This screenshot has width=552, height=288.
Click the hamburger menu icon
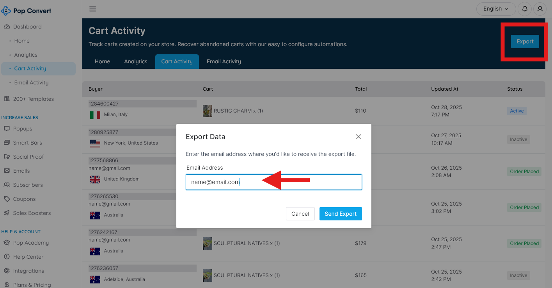coord(92,9)
